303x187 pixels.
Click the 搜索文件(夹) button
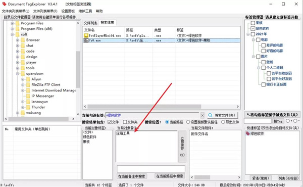[222, 115]
